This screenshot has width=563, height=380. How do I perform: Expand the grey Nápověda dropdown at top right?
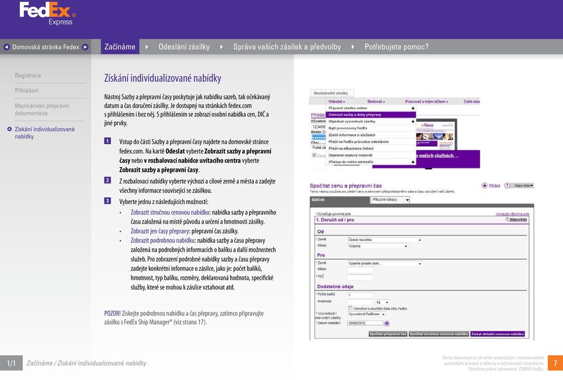523,186
